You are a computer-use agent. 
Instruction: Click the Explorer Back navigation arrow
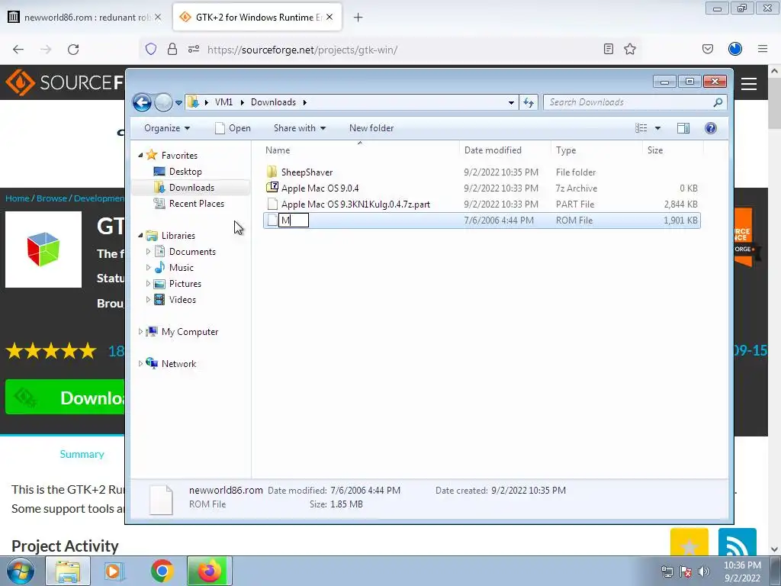coord(142,103)
